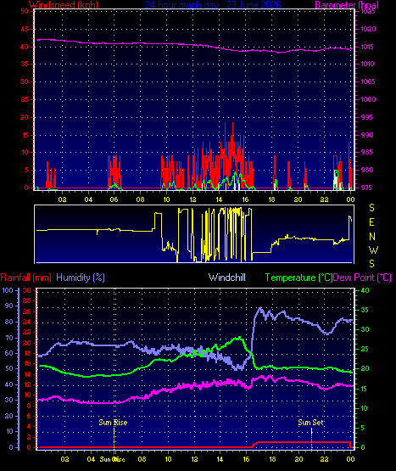The width and height of the screenshot is (396, 471).
Task: Click the Temperature (°C) legend label
Action: click(x=298, y=278)
